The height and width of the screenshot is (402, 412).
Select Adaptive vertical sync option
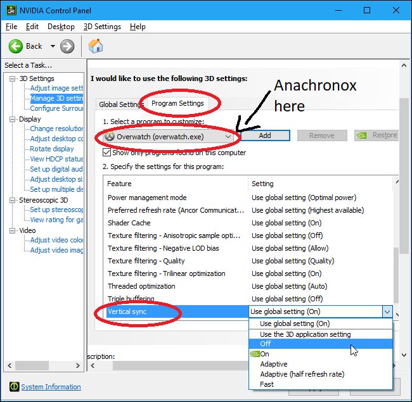tap(321, 364)
